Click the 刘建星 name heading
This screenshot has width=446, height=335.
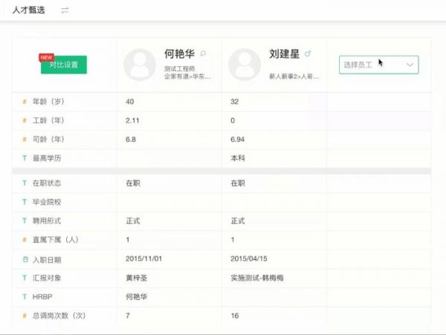click(x=285, y=53)
